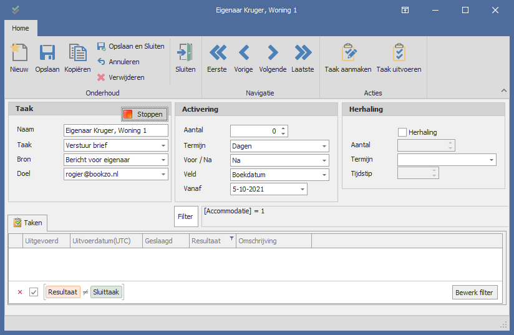
Task: Jump to the last record with Laatste
Action: pyautogui.click(x=303, y=52)
